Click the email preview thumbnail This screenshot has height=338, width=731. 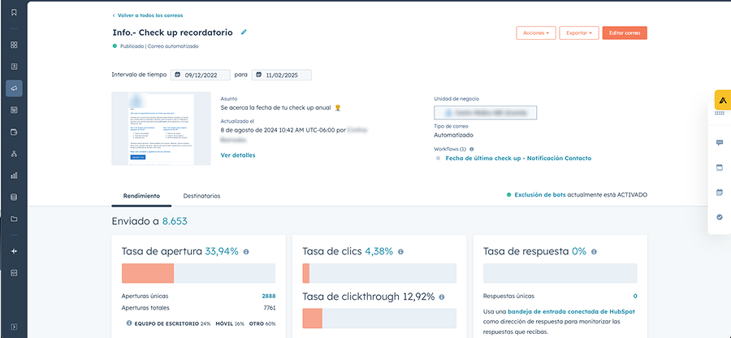(x=162, y=128)
